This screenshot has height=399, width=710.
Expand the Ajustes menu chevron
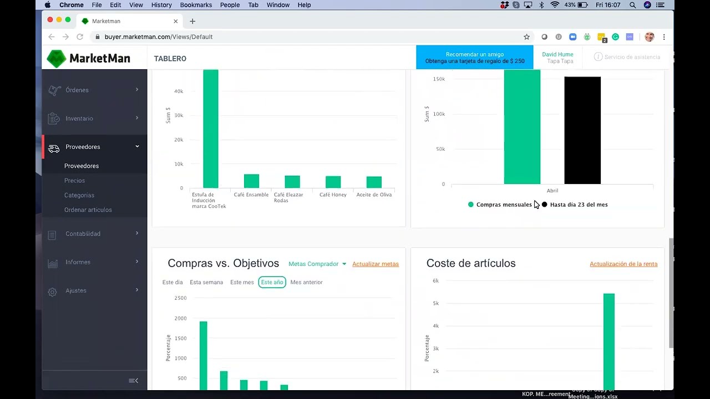[x=137, y=289]
